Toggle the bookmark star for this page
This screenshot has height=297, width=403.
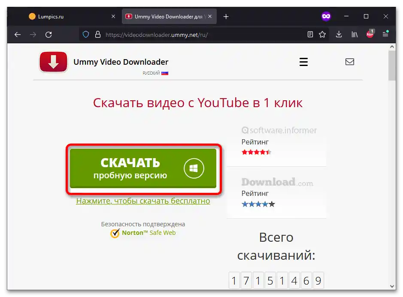(x=322, y=34)
